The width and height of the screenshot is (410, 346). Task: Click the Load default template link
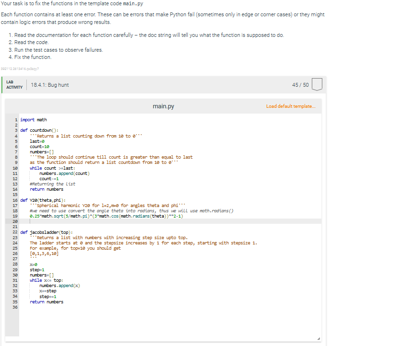tap(291, 106)
